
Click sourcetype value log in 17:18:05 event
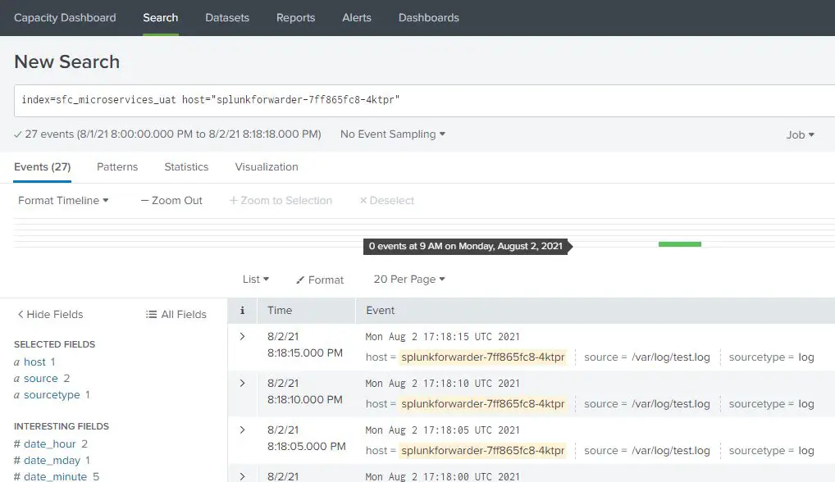point(806,451)
